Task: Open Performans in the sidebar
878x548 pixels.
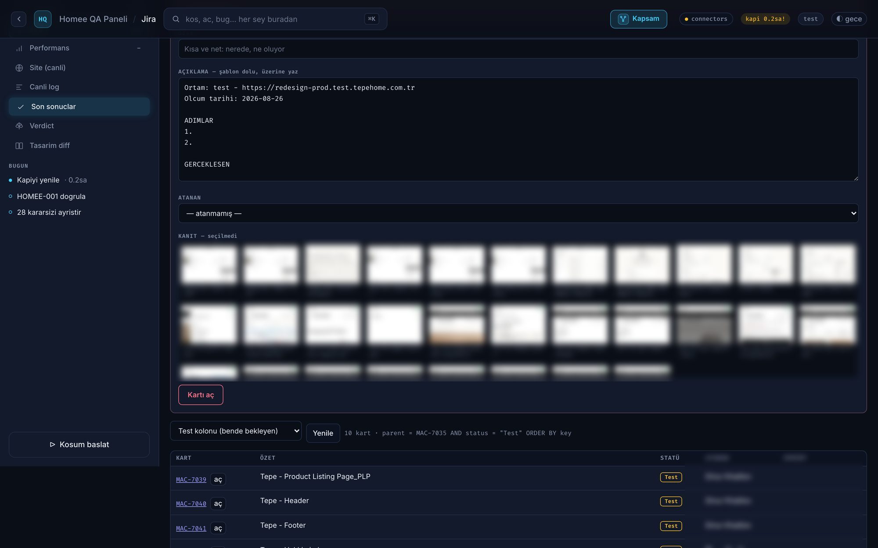Action: pos(79,48)
